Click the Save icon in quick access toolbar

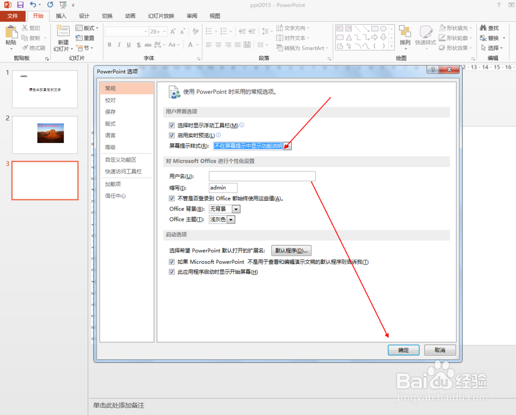pyautogui.click(x=20, y=5)
